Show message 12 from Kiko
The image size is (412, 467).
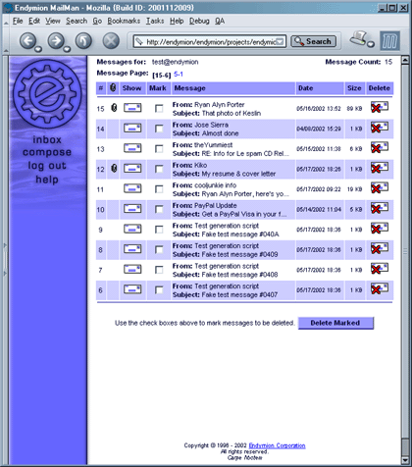point(132,169)
